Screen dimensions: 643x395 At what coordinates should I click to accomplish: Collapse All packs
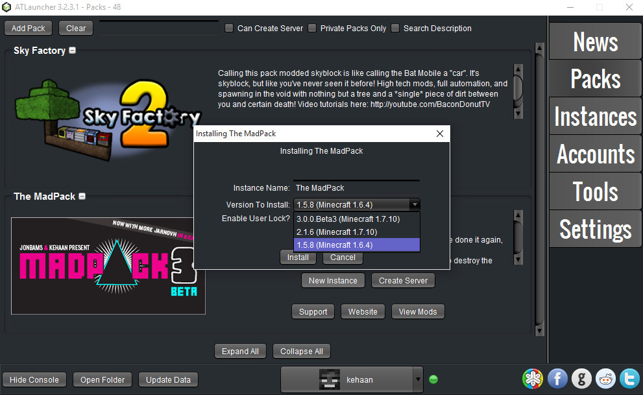302,351
